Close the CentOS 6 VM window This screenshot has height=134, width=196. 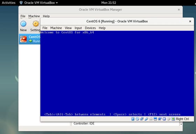point(190,21)
